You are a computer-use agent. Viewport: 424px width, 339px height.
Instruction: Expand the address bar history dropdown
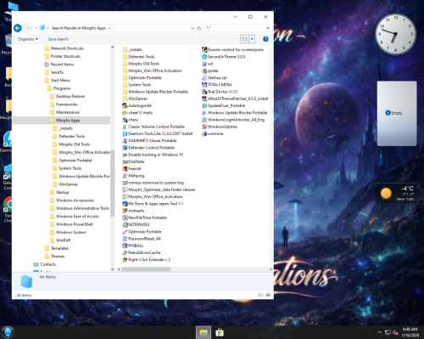pos(192,28)
